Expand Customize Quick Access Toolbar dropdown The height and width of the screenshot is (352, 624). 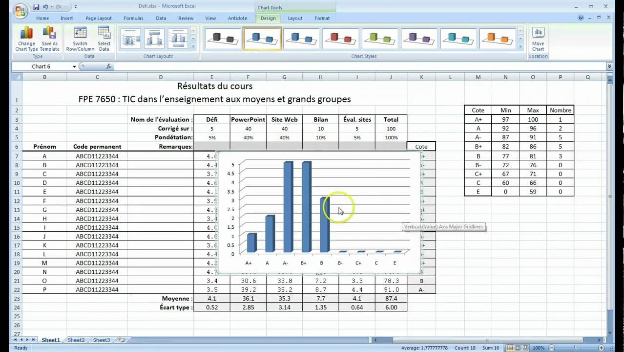(x=76, y=7)
